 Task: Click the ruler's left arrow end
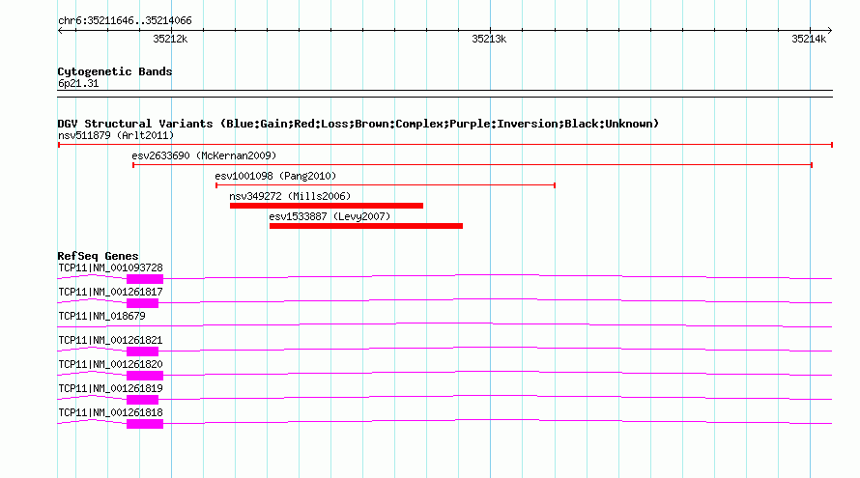60,31
